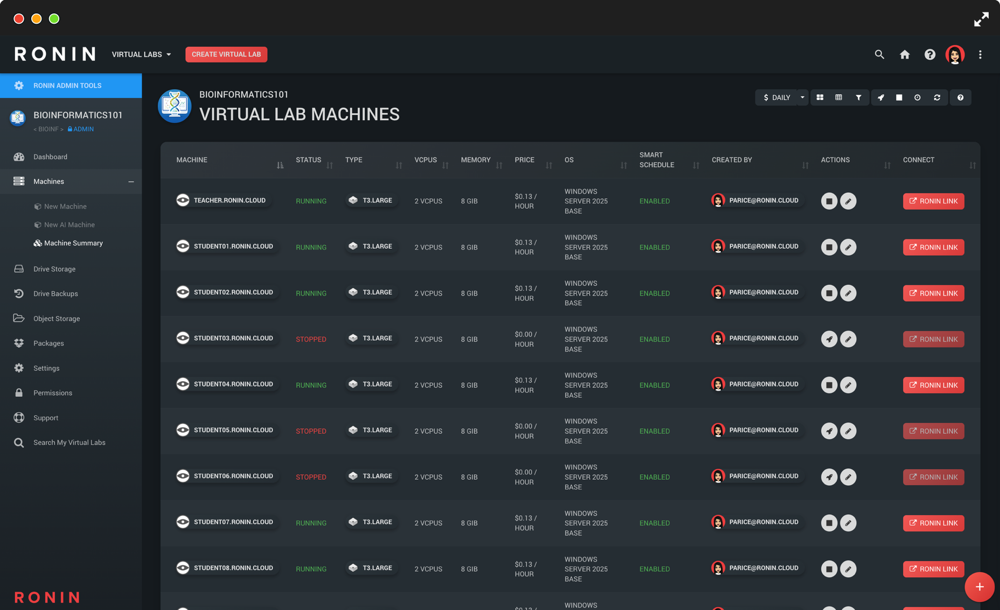This screenshot has height=610, width=1000.
Task: Toggle eye icon for STUDENT05.RONIN.CLOUD
Action: 183,430
